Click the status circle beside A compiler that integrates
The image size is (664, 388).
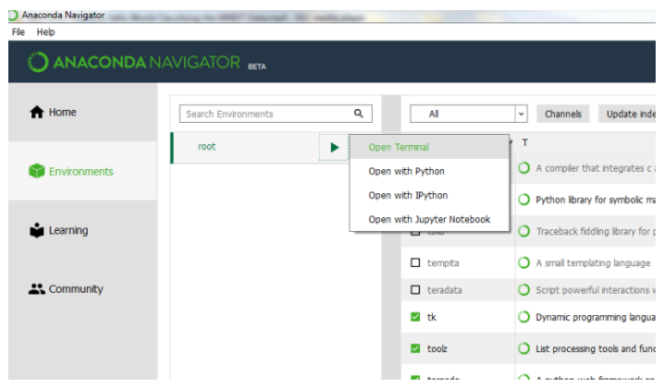[523, 168]
